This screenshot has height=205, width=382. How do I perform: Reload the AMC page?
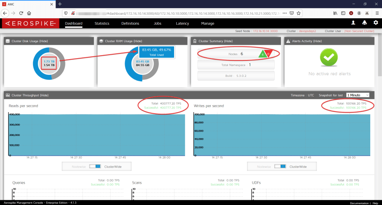[21, 13]
